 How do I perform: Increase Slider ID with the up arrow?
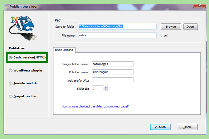coord(106,87)
